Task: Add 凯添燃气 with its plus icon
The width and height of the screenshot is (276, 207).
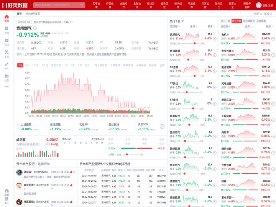Action: click(x=215, y=39)
